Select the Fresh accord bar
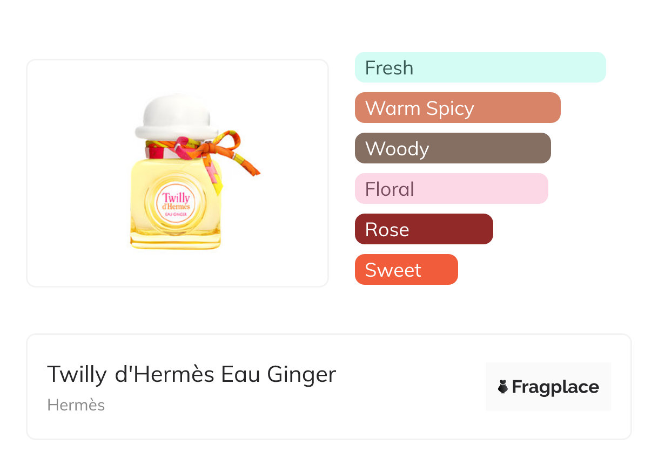The width and height of the screenshot is (658, 466). point(480,67)
